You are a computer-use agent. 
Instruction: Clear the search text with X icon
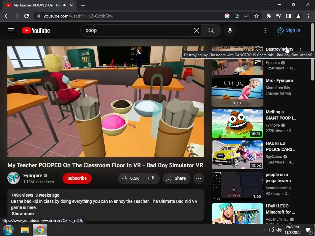click(197, 30)
